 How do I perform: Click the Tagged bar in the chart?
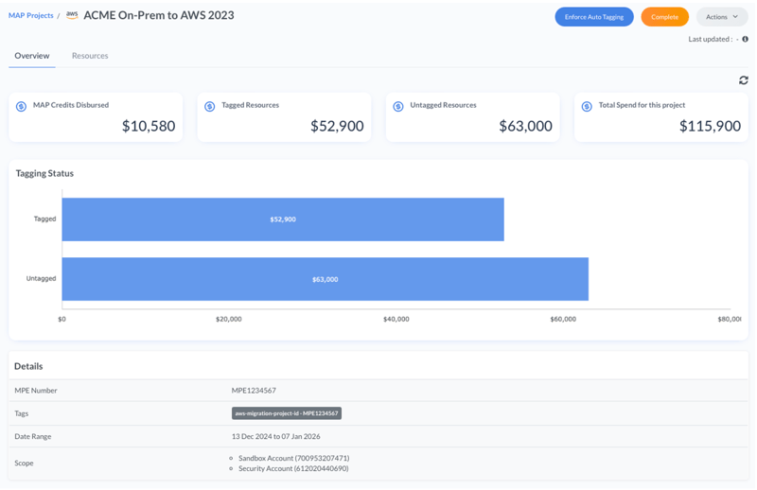(x=283, y=219)
